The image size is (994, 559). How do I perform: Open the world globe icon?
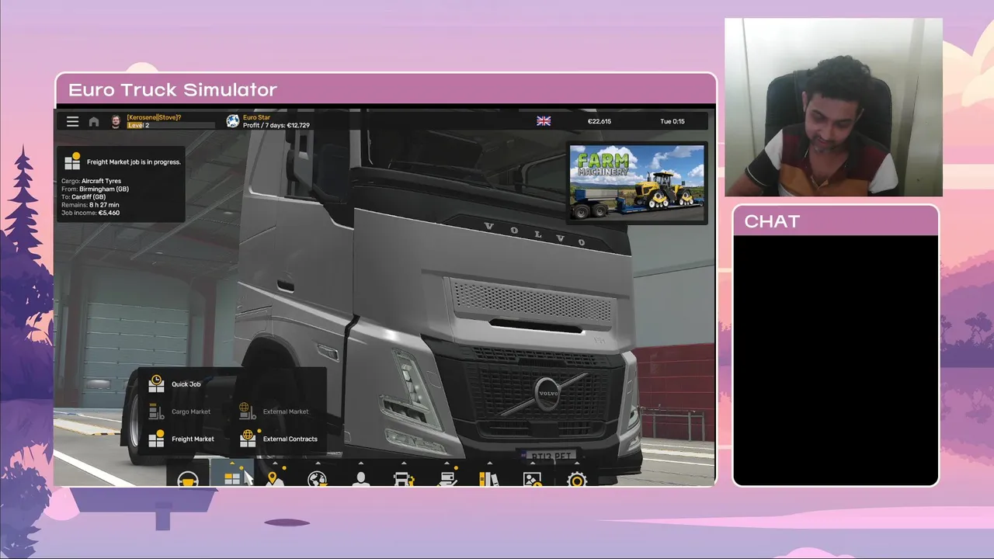click(317, 479)
